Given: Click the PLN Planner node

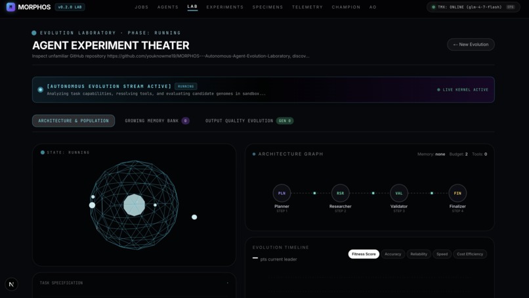Looking at the screenshot, I should [282, 193].
